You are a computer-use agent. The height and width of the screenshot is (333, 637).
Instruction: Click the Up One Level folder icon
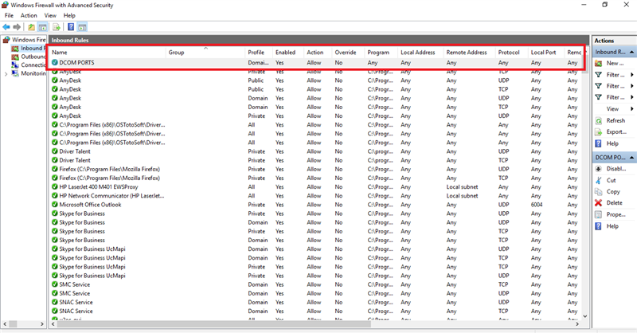(31, 26)
